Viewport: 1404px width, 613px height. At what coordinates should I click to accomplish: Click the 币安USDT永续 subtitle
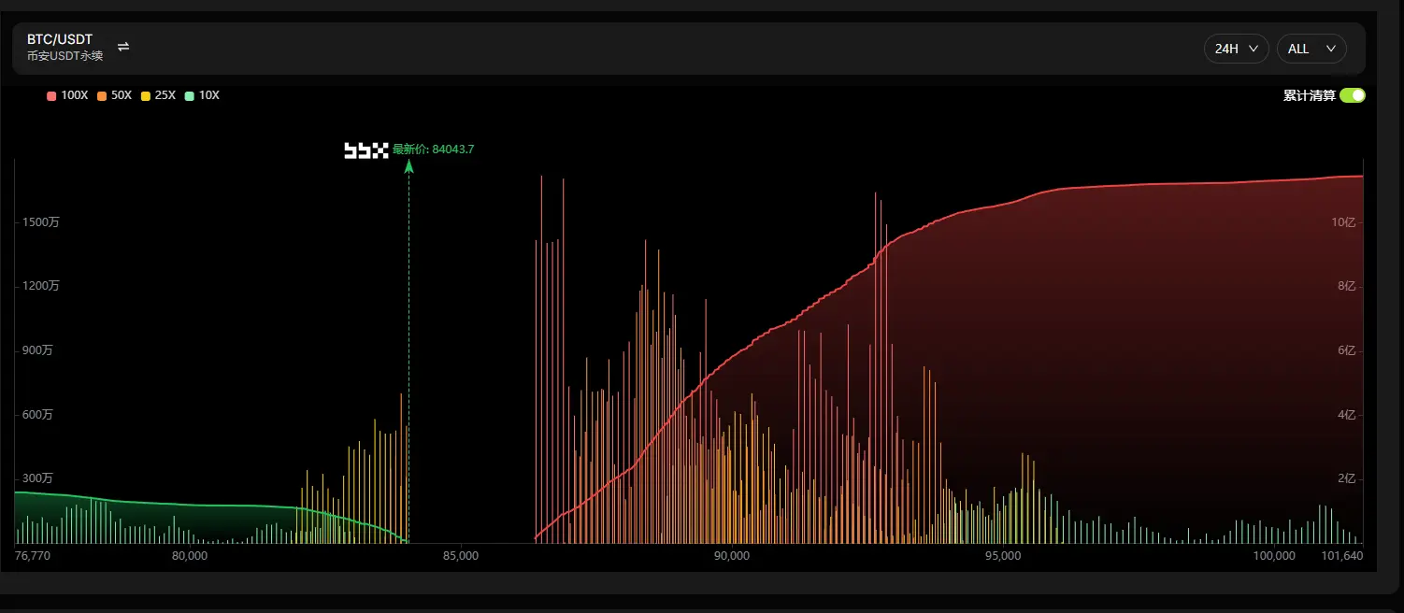(x=65, y=56)
